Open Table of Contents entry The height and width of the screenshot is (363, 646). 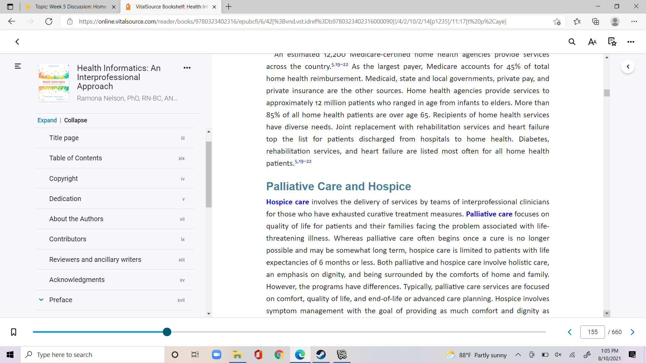(115, 158)
